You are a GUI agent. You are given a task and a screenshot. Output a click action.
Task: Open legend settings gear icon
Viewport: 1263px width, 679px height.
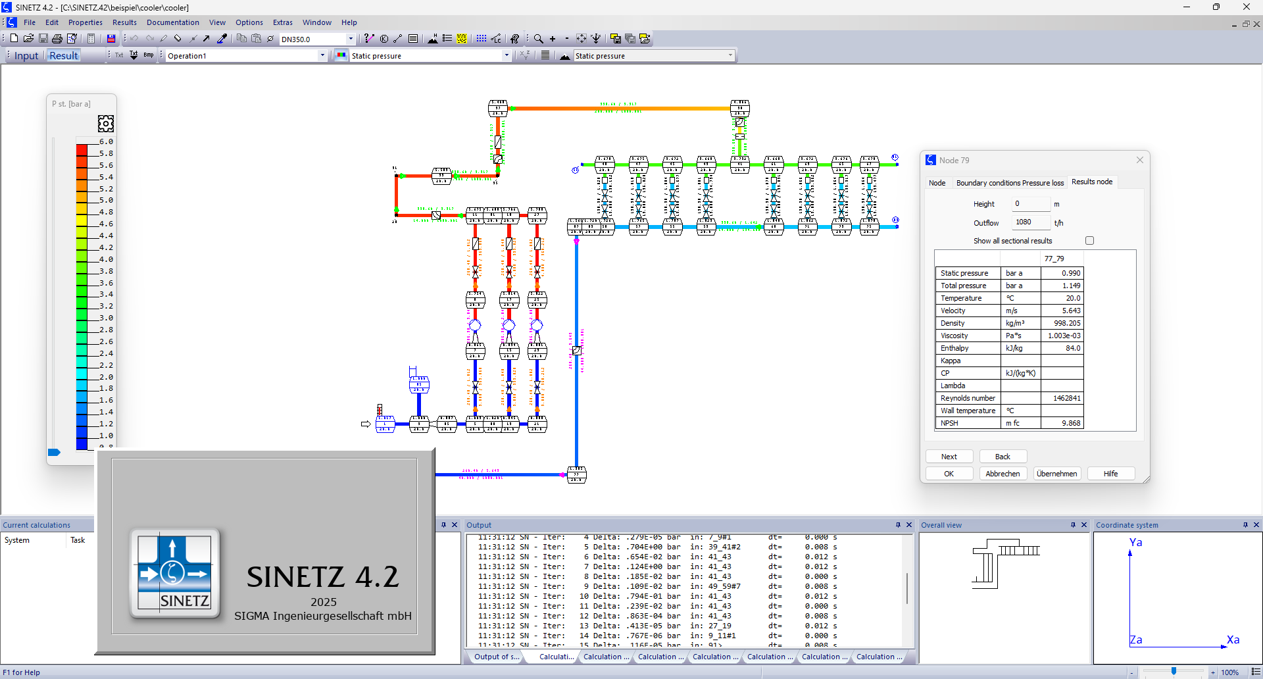pyautogui.click(x=106, y=124)
